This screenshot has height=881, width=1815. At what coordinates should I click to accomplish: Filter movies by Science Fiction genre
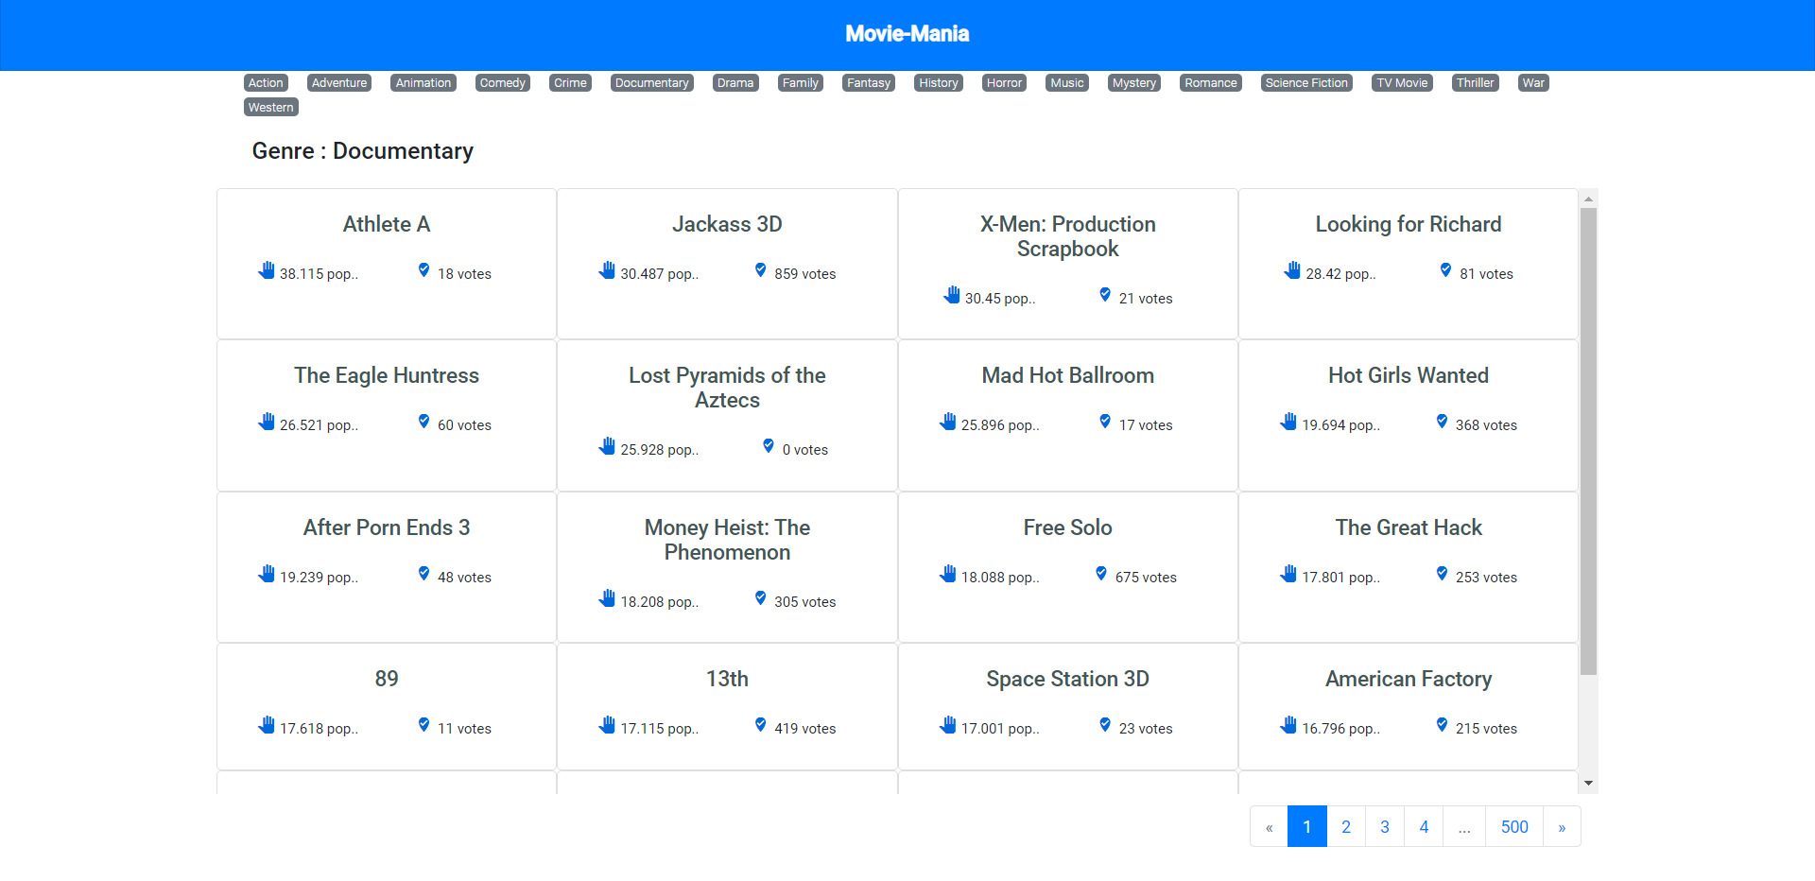tap(1306, 83)
